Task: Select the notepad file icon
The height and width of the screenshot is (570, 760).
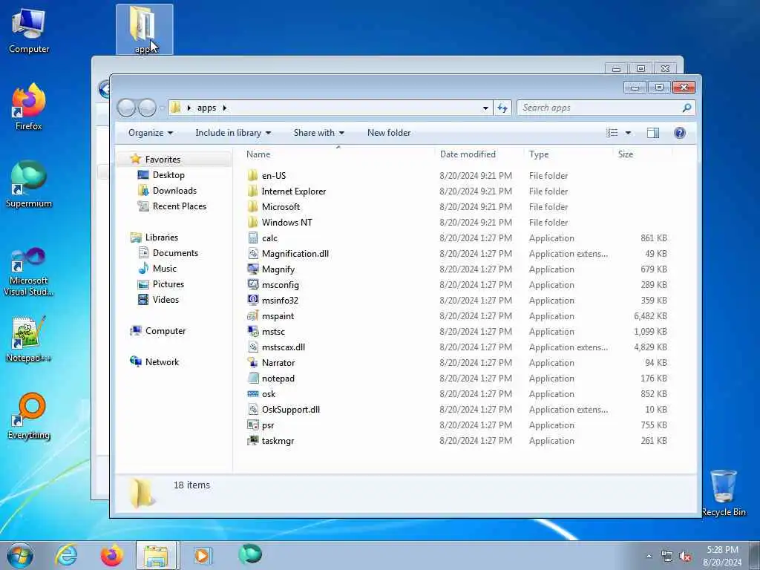Action: click(x=252, y=378)
